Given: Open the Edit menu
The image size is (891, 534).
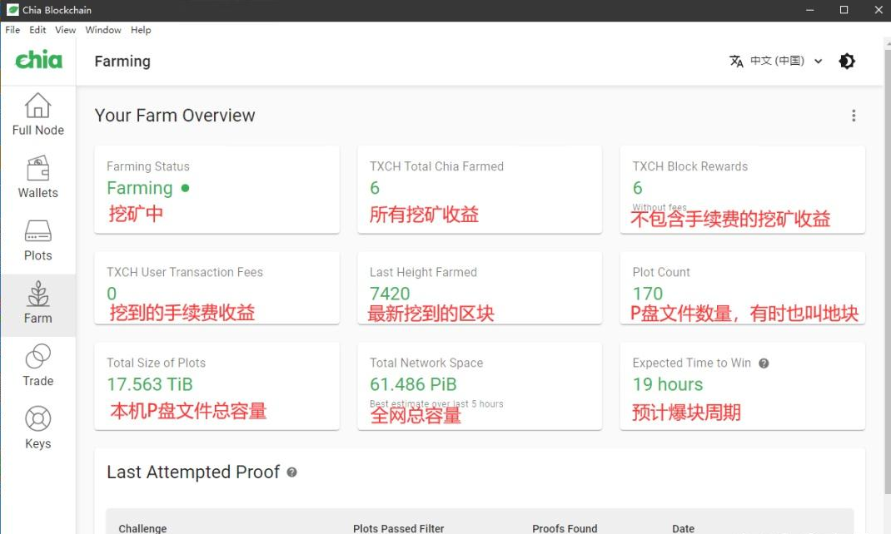Looking at the screenshot, I should coord(37,30).
